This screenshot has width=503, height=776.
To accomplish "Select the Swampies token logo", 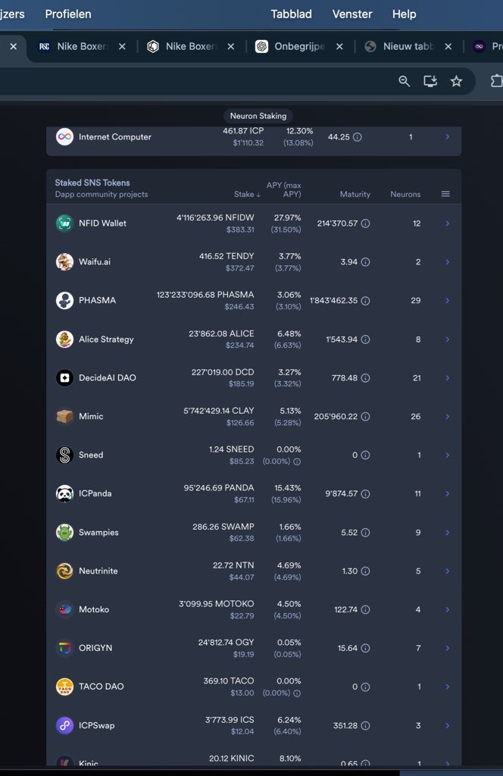I will 64,532.
